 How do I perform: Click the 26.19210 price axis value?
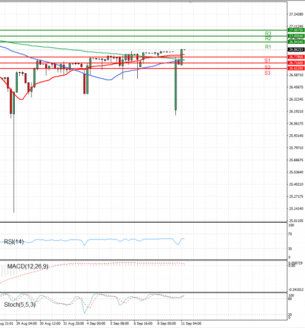click(296, 111)
